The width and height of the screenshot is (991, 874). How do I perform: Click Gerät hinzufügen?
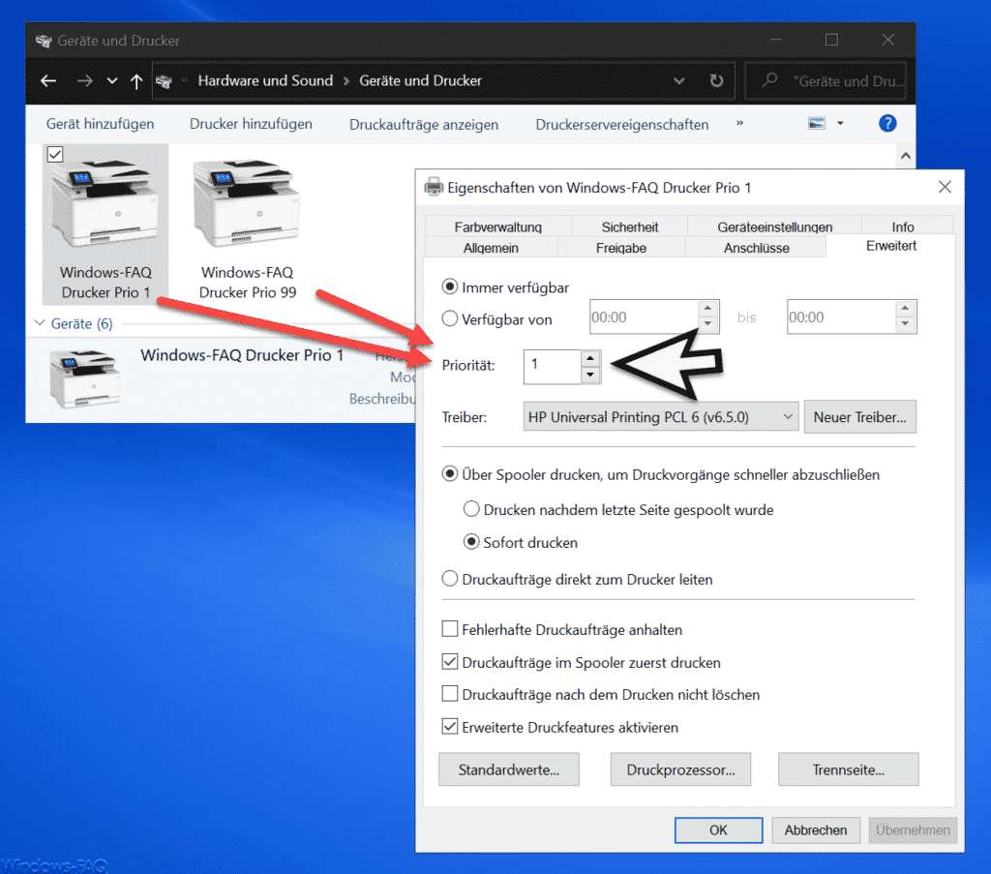pos(100,124)
